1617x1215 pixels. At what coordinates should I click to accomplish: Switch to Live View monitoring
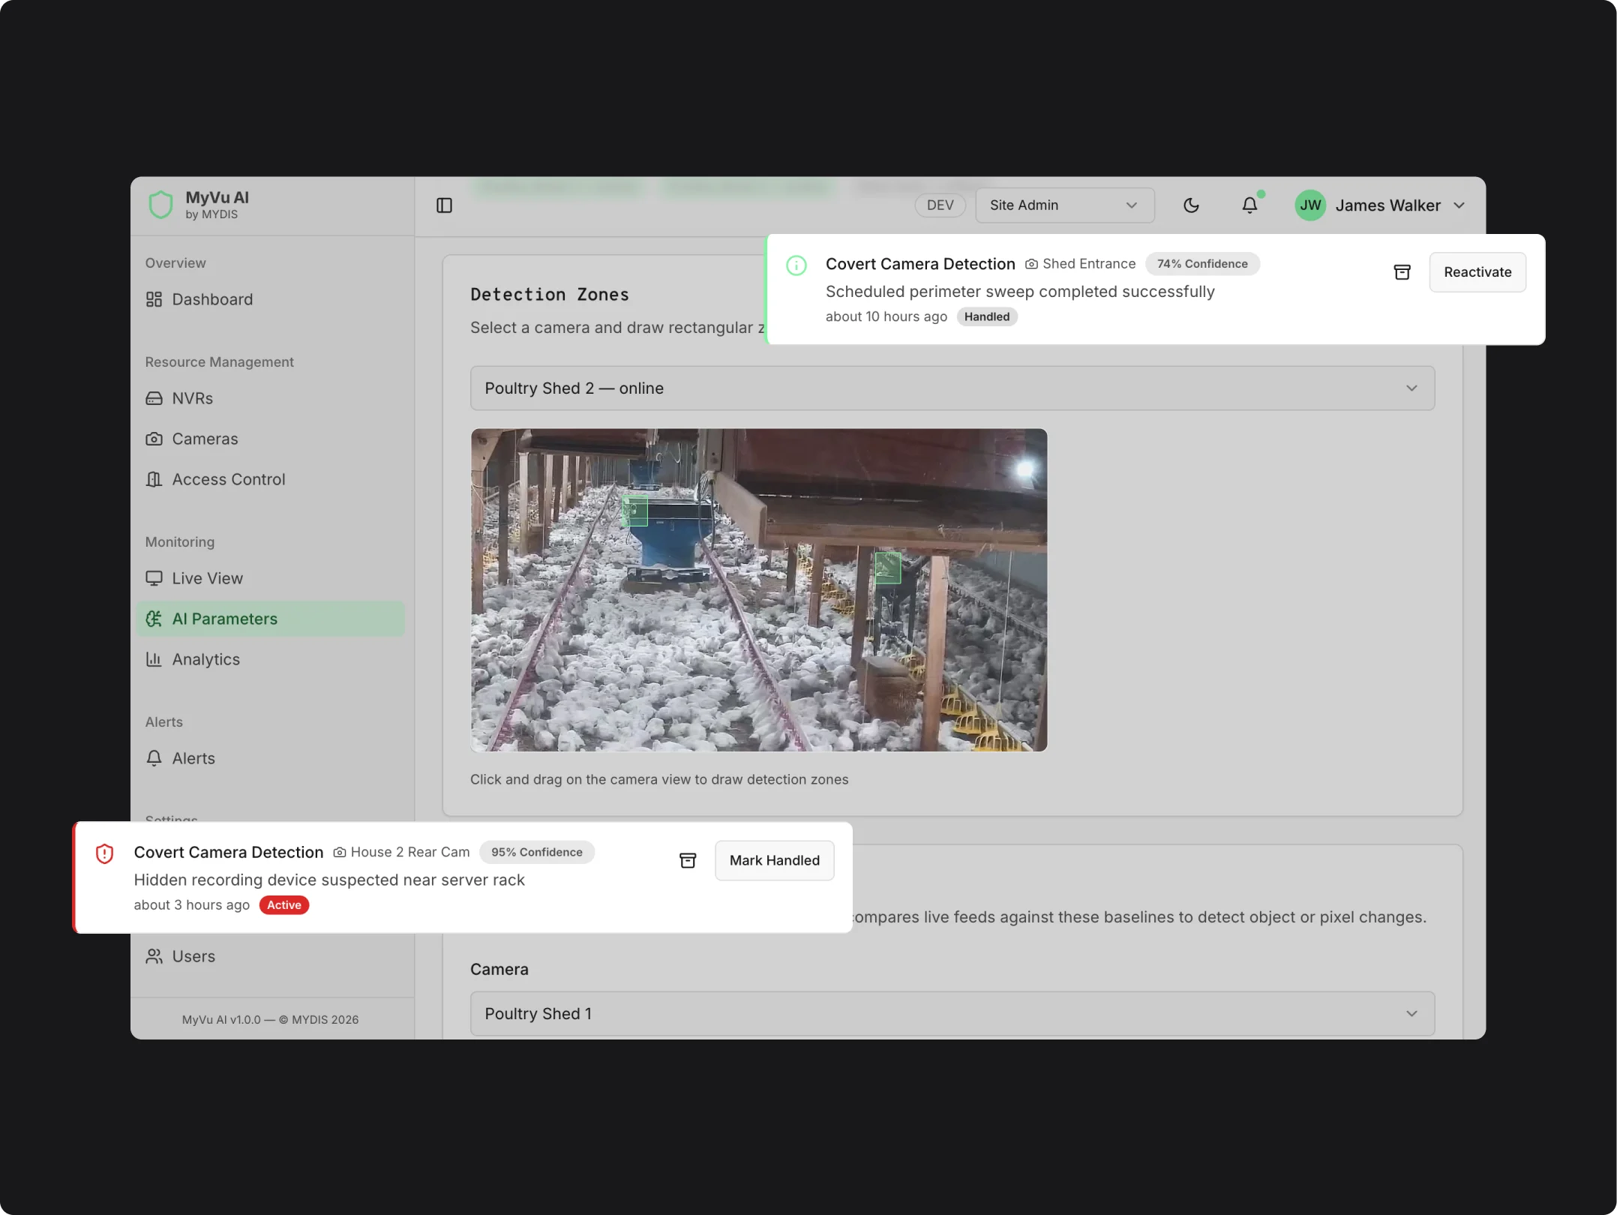pyautogui.click(x=207, y=578)
